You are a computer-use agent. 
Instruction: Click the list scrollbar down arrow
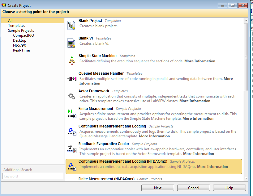pyautogui.click(x=246, y=178)
